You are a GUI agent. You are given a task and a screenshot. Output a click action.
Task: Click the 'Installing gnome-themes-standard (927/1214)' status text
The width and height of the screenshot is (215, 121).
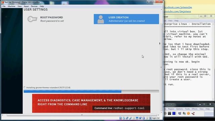[x=48, y=87]
